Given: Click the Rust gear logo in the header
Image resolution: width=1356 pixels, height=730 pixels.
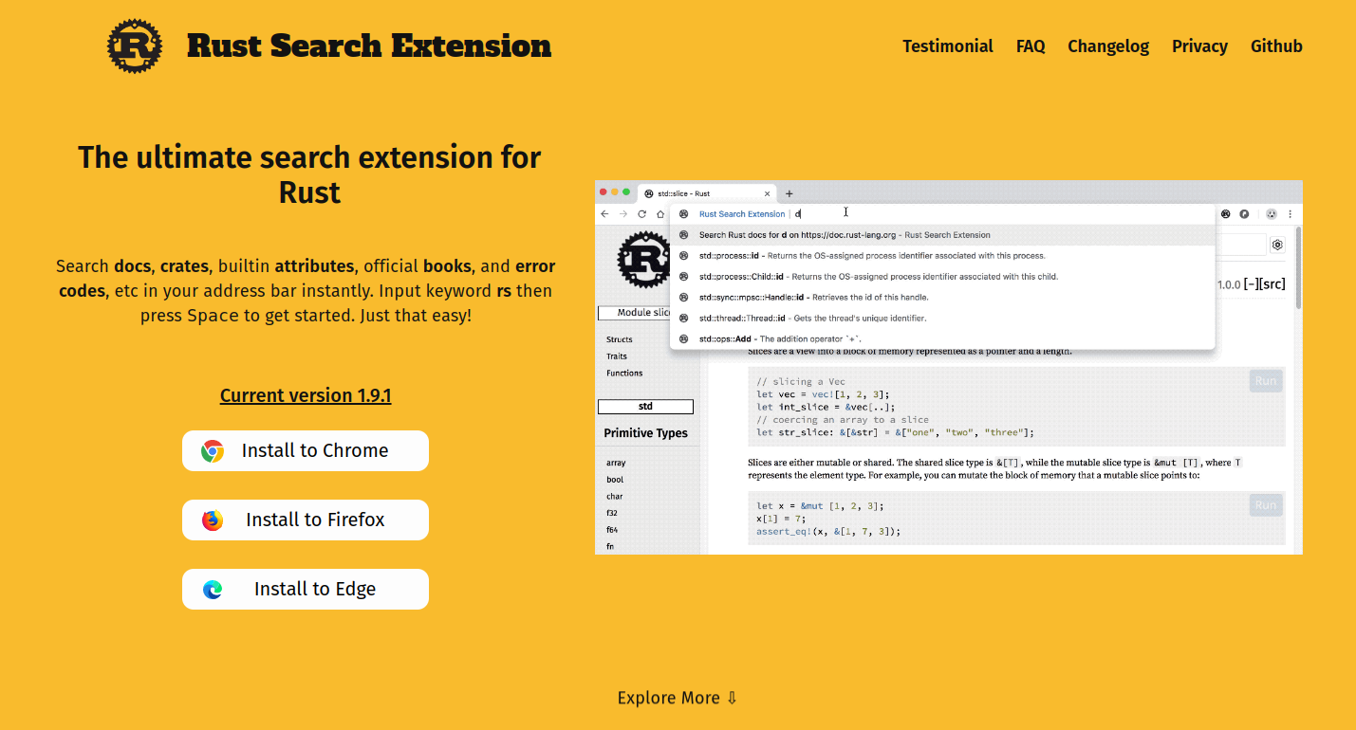Looking at the screenshot, I should tap(136, 46).
